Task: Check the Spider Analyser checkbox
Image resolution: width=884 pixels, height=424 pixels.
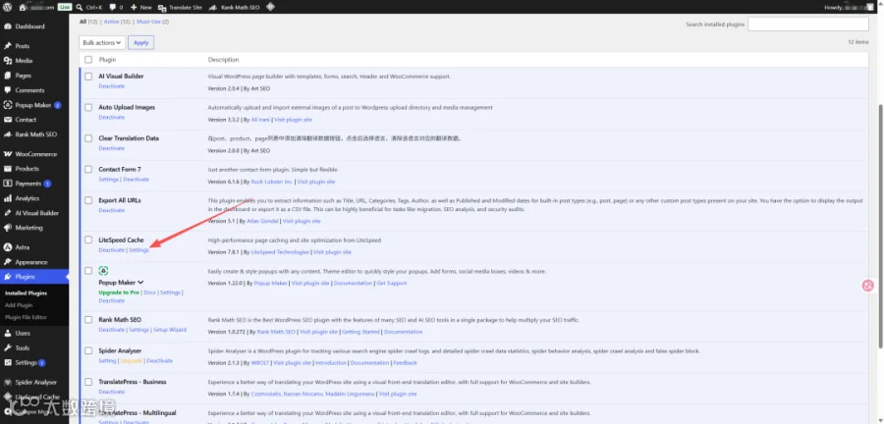Action: [88, 350]
